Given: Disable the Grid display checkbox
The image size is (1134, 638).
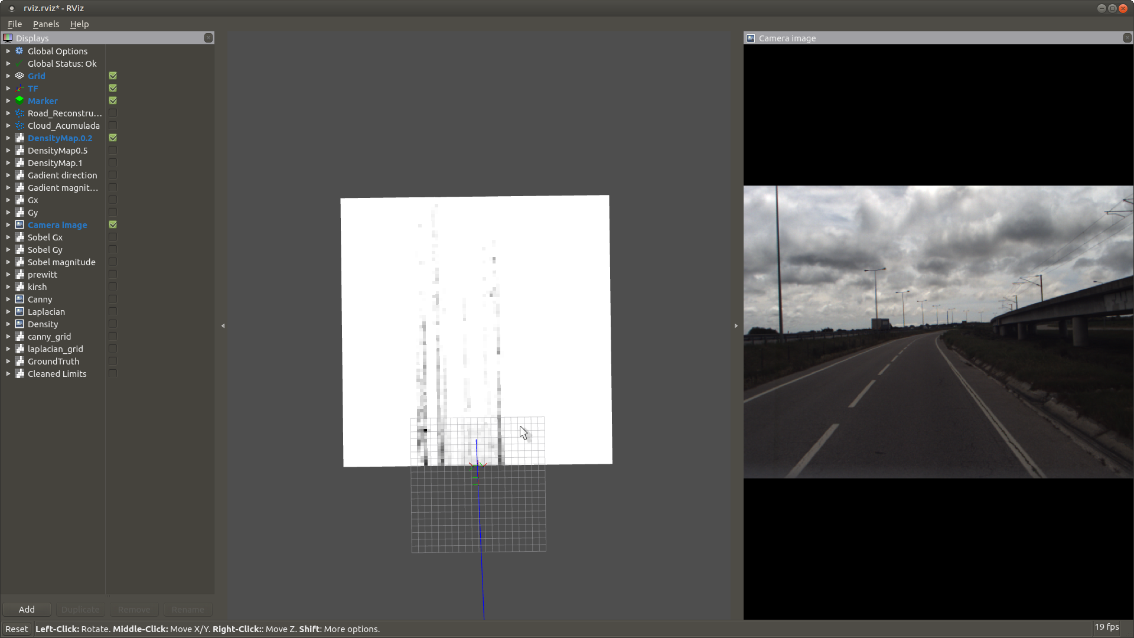Looking at the screenshot, I should [113, 76].
